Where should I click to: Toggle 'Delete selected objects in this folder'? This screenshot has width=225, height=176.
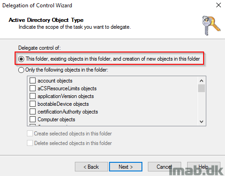point(30,143)
